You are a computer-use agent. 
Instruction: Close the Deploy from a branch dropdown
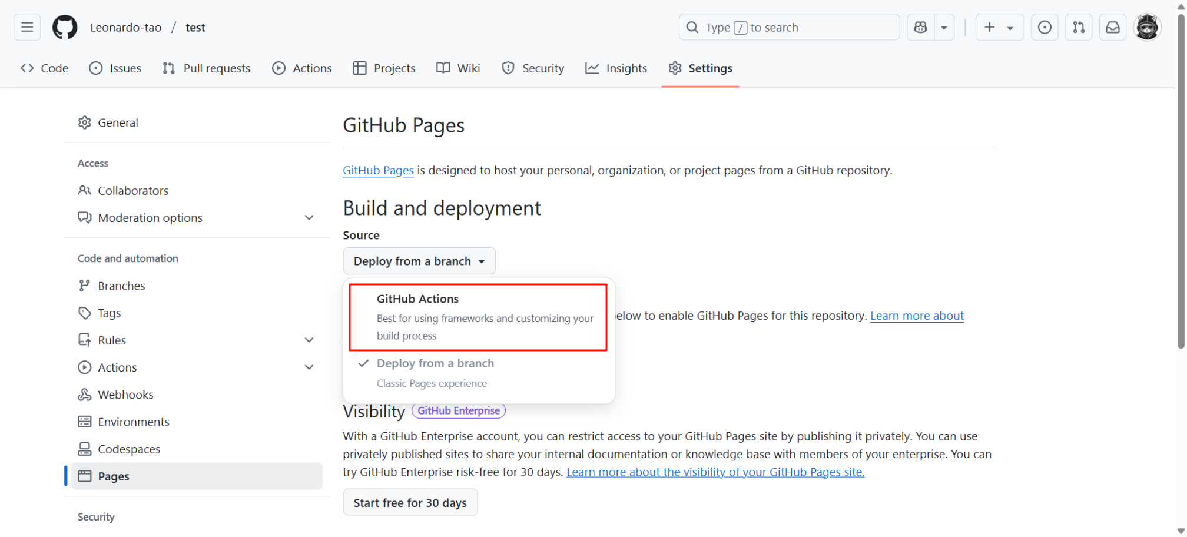point(419,261)
